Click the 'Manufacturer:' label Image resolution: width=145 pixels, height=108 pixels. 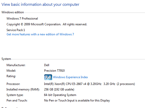(16, 65)
